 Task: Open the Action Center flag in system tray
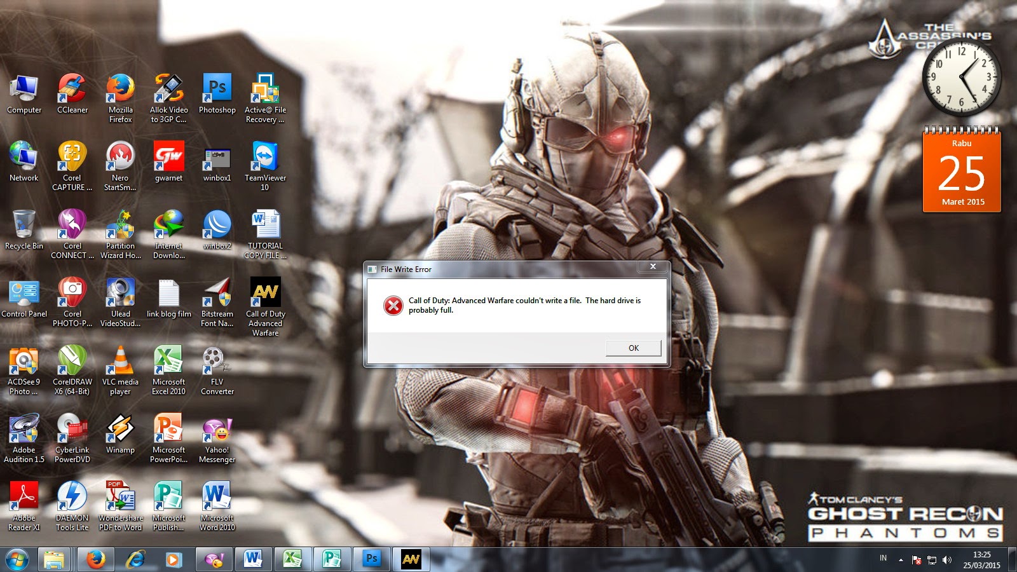click(x=917, y=561)
